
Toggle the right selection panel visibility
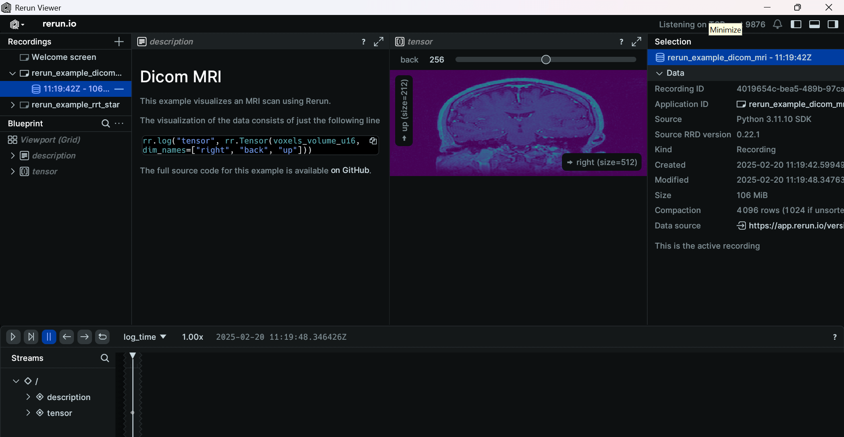(x=833, y=24)
